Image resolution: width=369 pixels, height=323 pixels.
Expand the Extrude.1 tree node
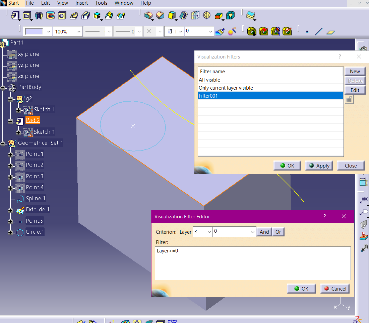[11, 210]
